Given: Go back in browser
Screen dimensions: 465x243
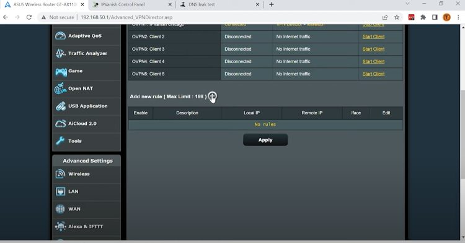Looking at the screenshot, I should coord(6,17).
